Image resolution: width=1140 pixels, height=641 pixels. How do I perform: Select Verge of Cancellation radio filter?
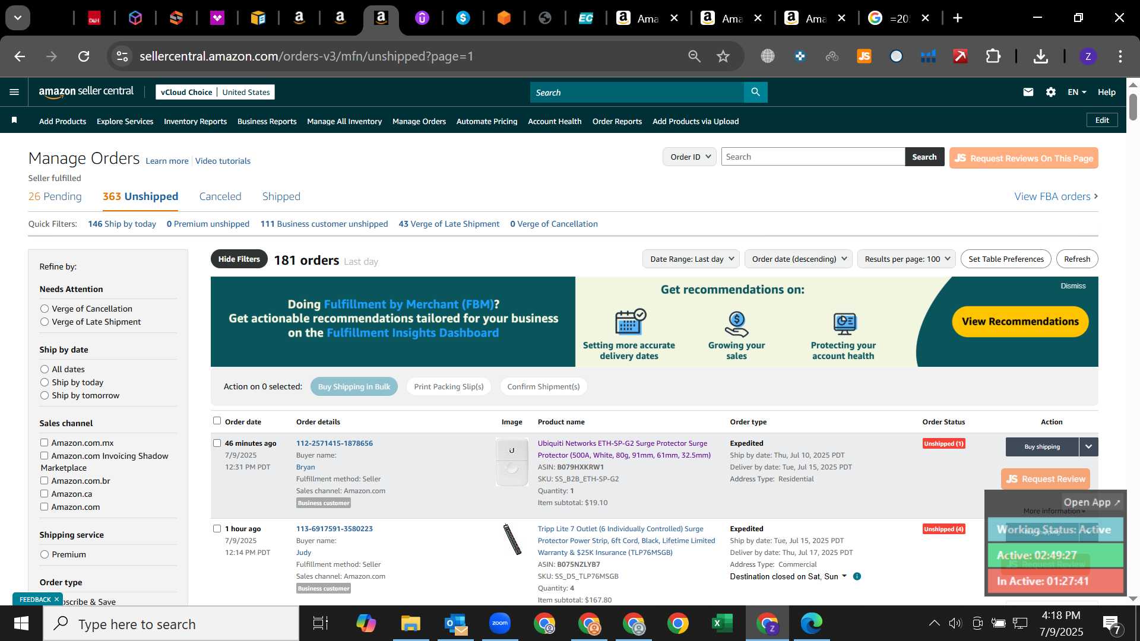[45, 309]
